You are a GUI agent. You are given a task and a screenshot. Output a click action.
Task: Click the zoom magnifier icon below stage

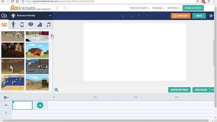56,90
